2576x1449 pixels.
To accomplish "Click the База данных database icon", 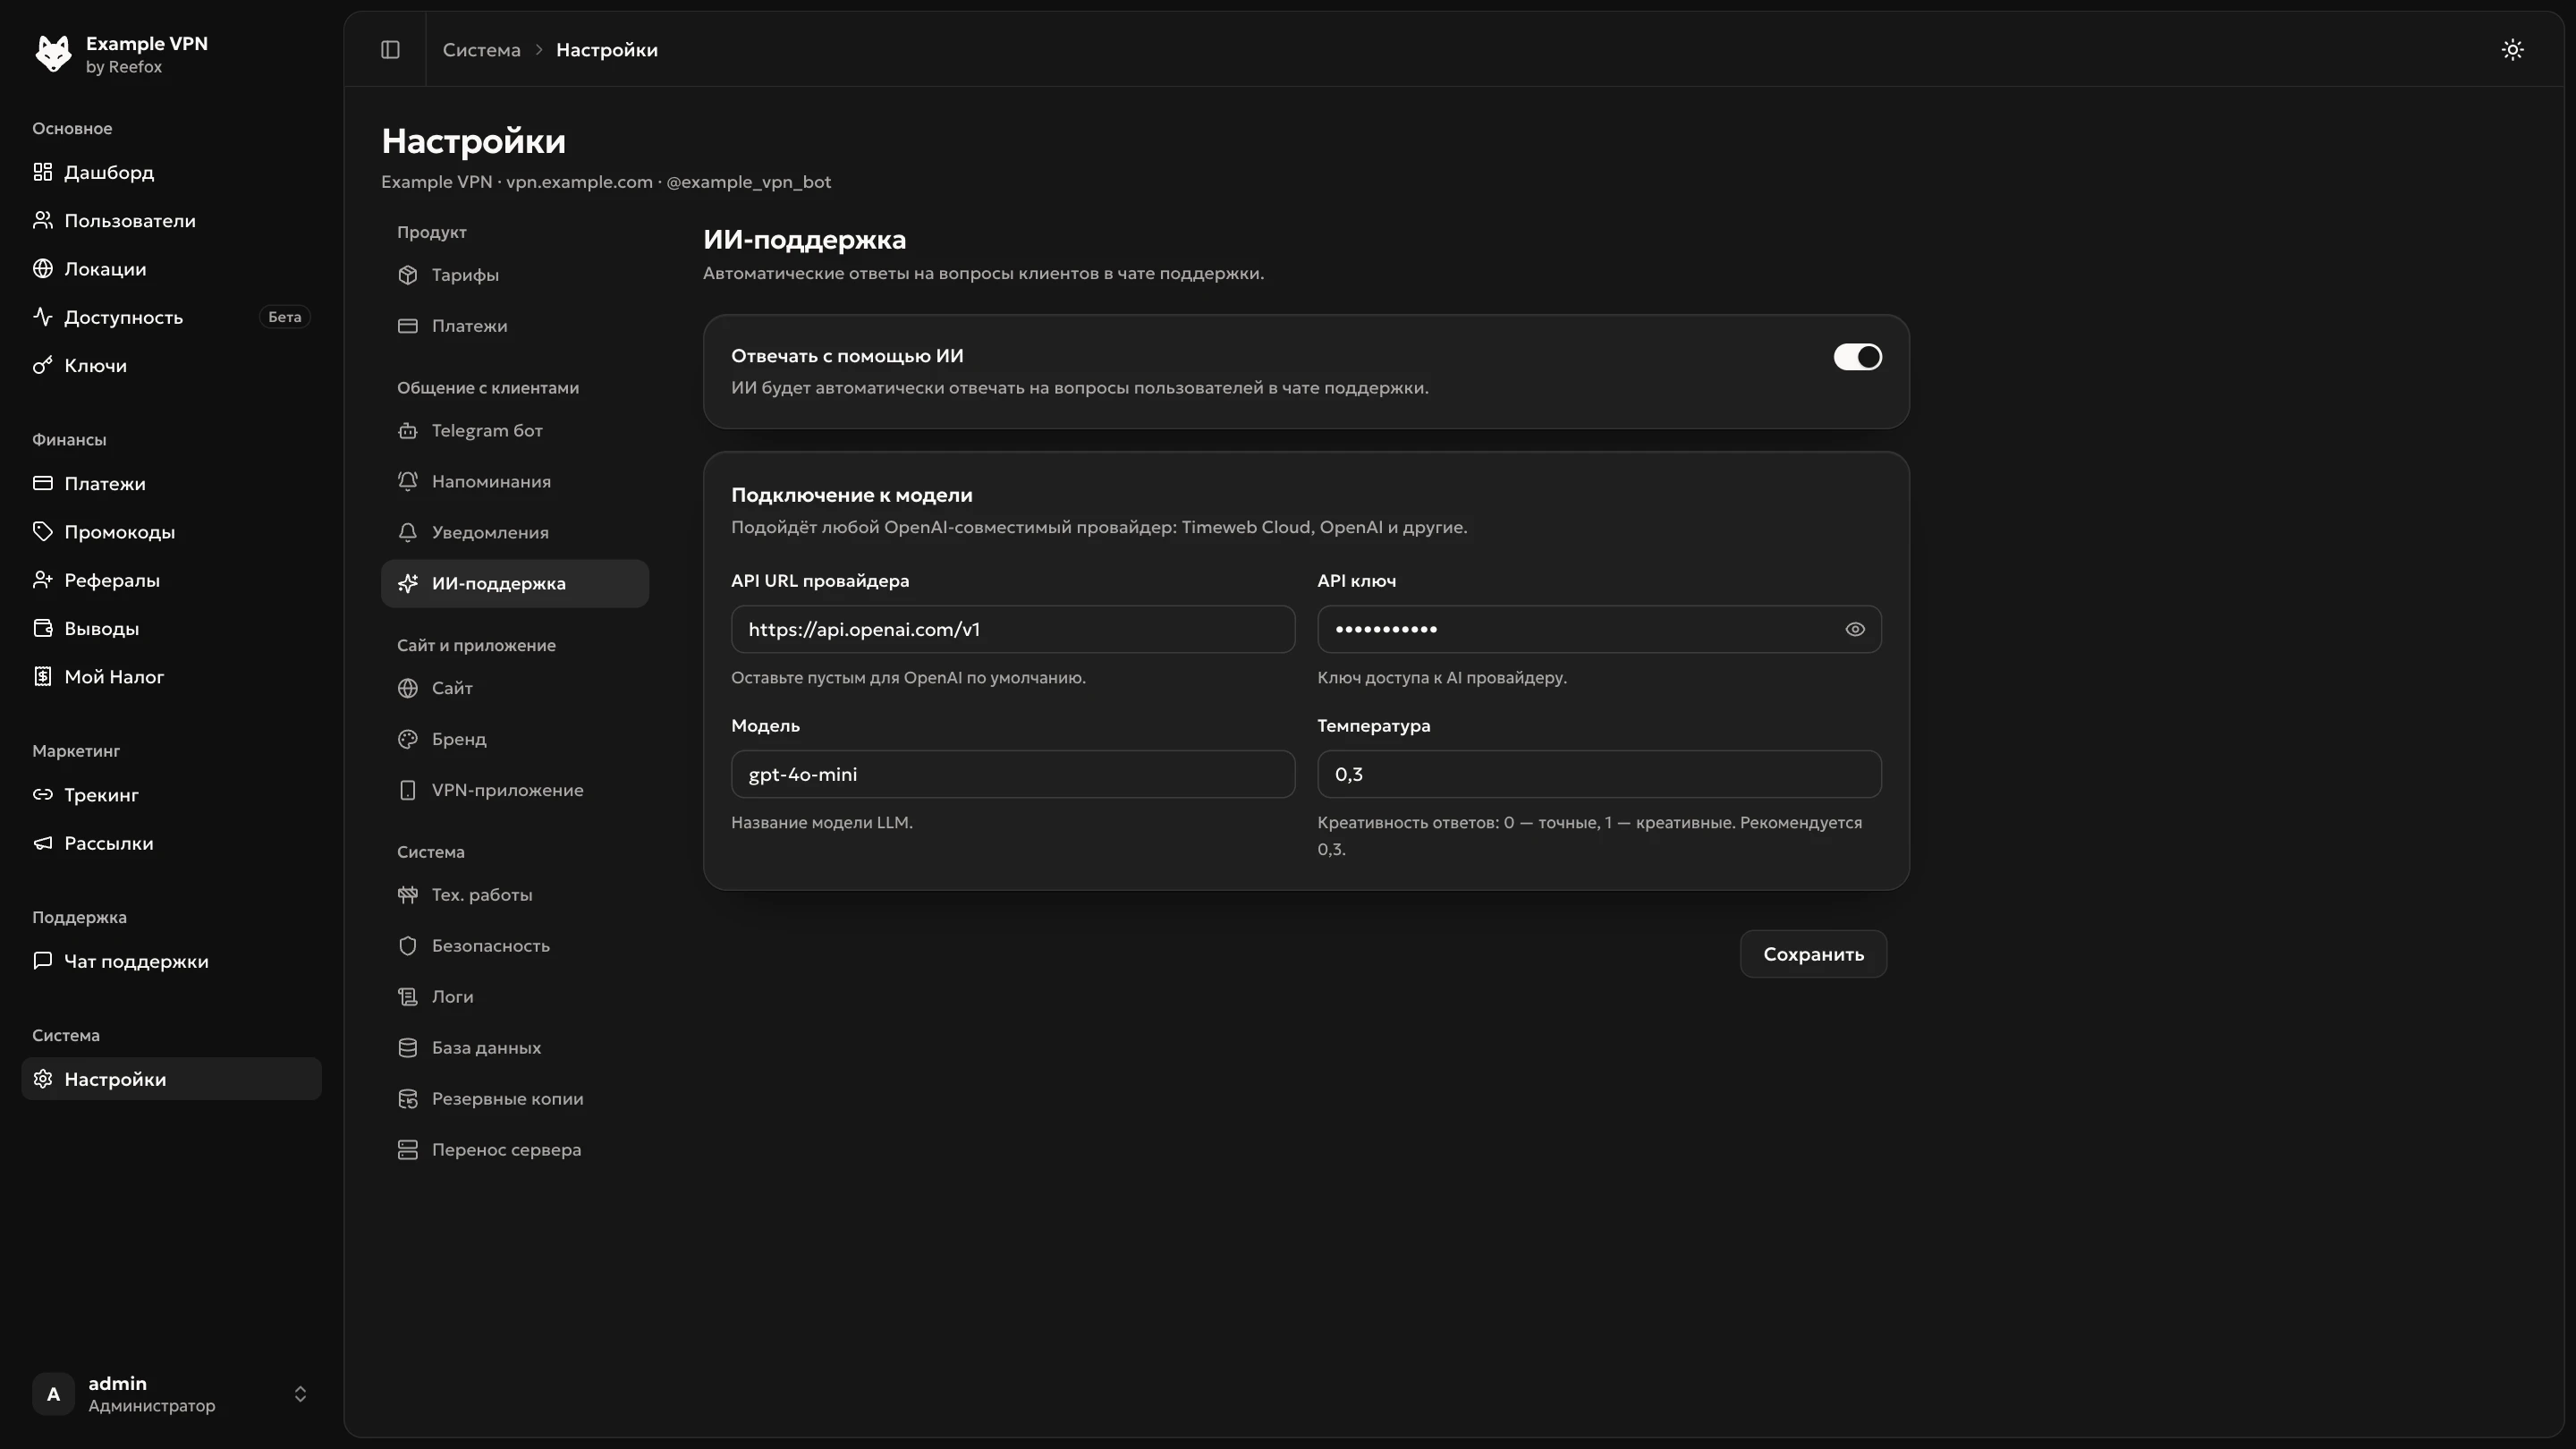I will (407, 1048).
